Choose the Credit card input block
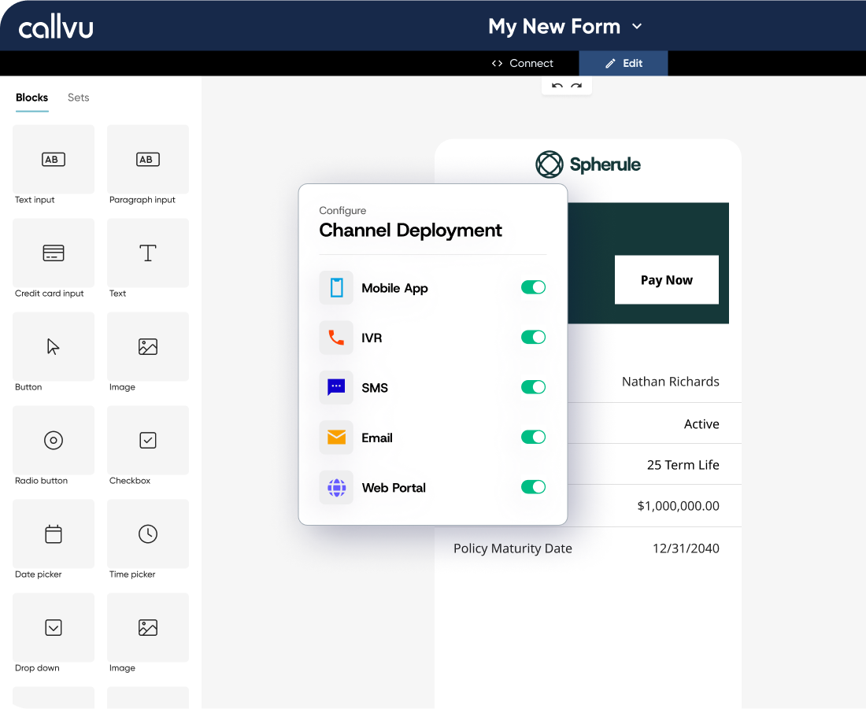866x709 pixels. point(53,253)
